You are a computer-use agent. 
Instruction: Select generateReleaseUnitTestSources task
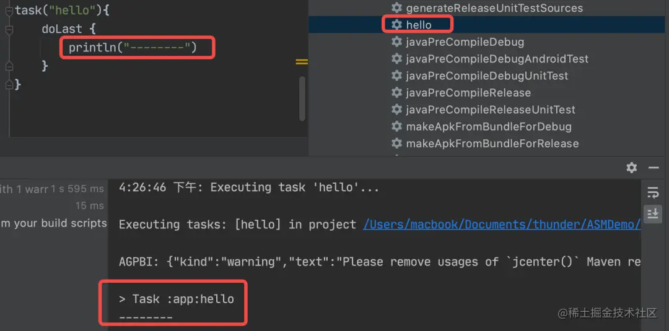pyautogui.click(x=494, y=7)
